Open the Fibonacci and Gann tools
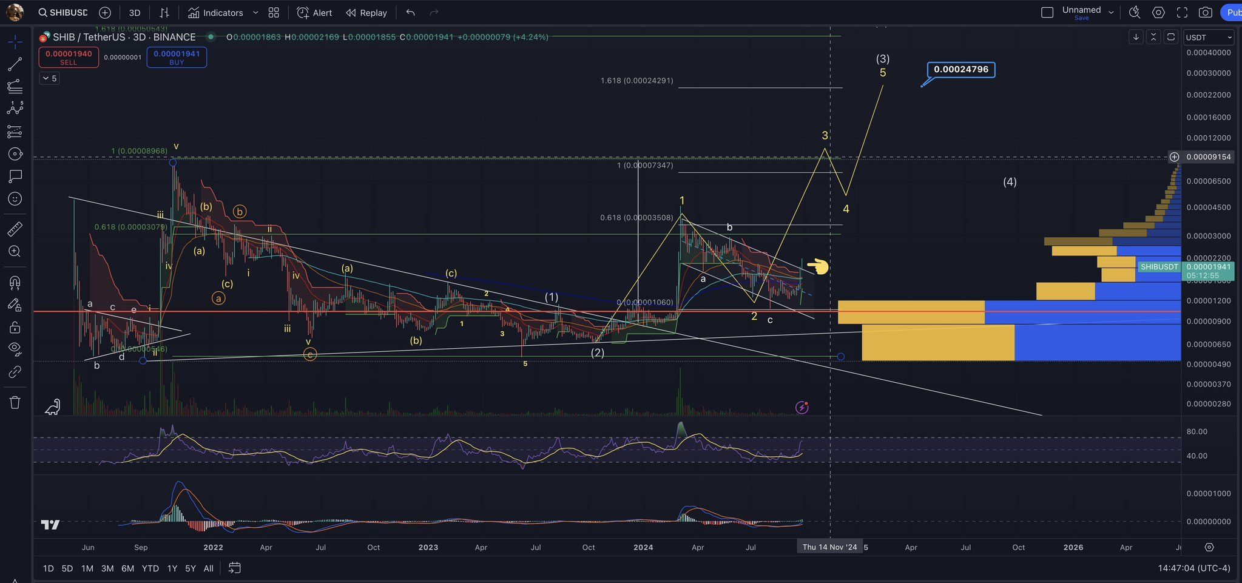The height and width of the screenshot is (583, 1242). coord(15,86)
